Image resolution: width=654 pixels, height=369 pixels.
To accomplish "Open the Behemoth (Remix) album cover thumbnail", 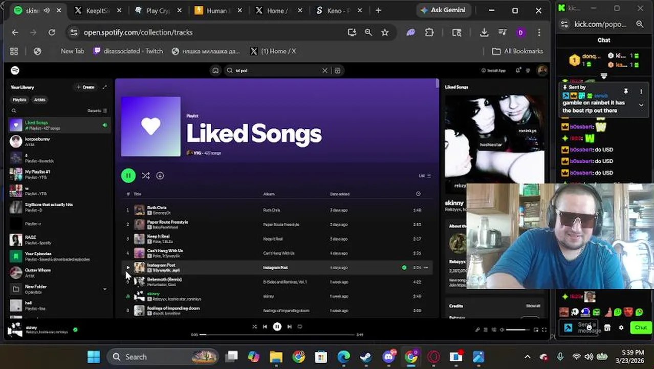I will [139, 282].
